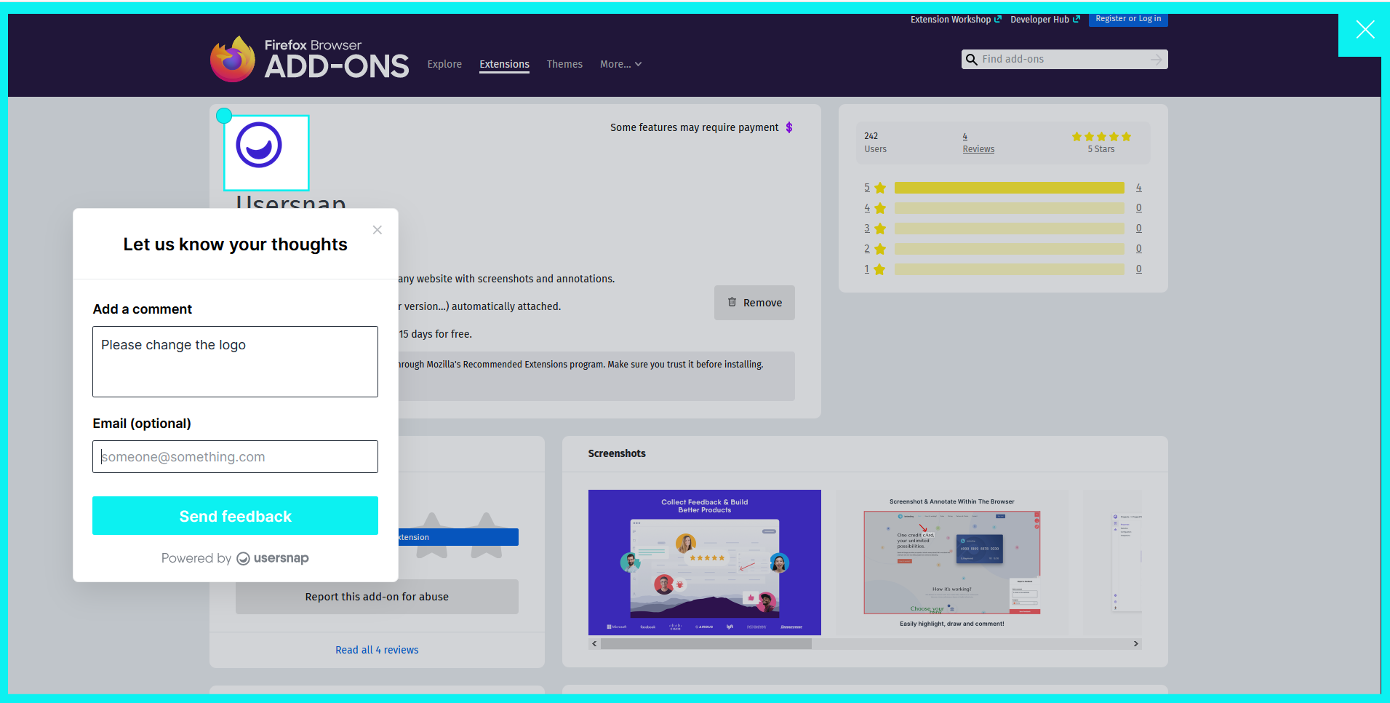1390x703 pixels.
Task: Open the Developer Hub link
Action: click(1045, 20)
